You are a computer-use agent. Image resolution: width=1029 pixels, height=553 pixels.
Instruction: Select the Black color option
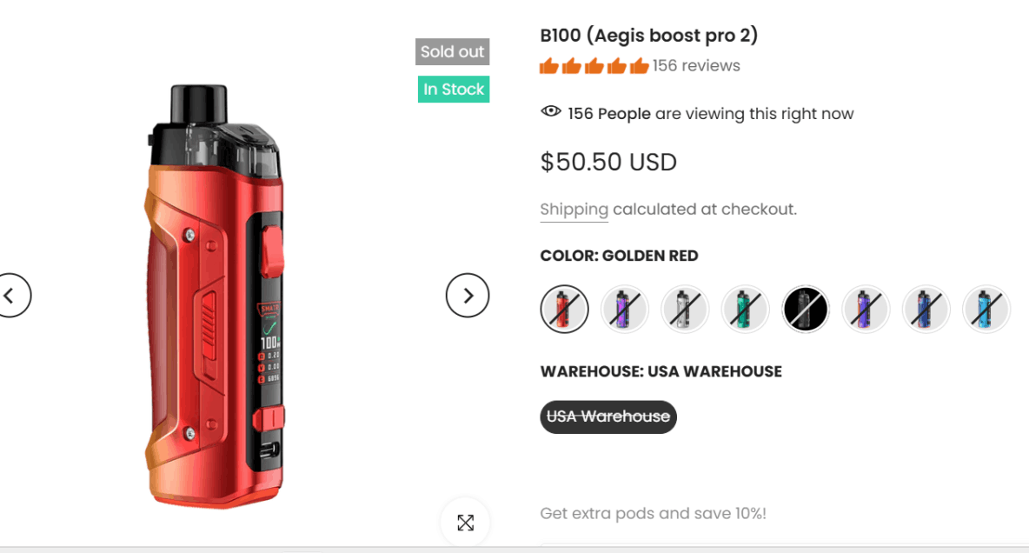click(x=805, y=309)
